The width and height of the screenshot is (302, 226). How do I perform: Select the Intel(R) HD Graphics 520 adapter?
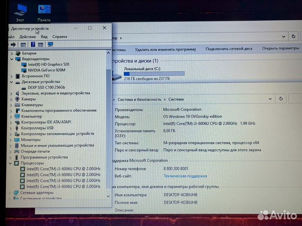49,64
